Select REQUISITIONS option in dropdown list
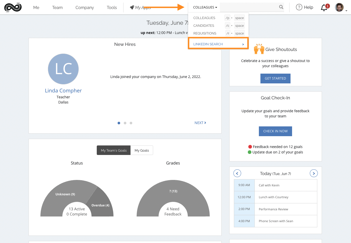351x243 pixels. [205, 33]
